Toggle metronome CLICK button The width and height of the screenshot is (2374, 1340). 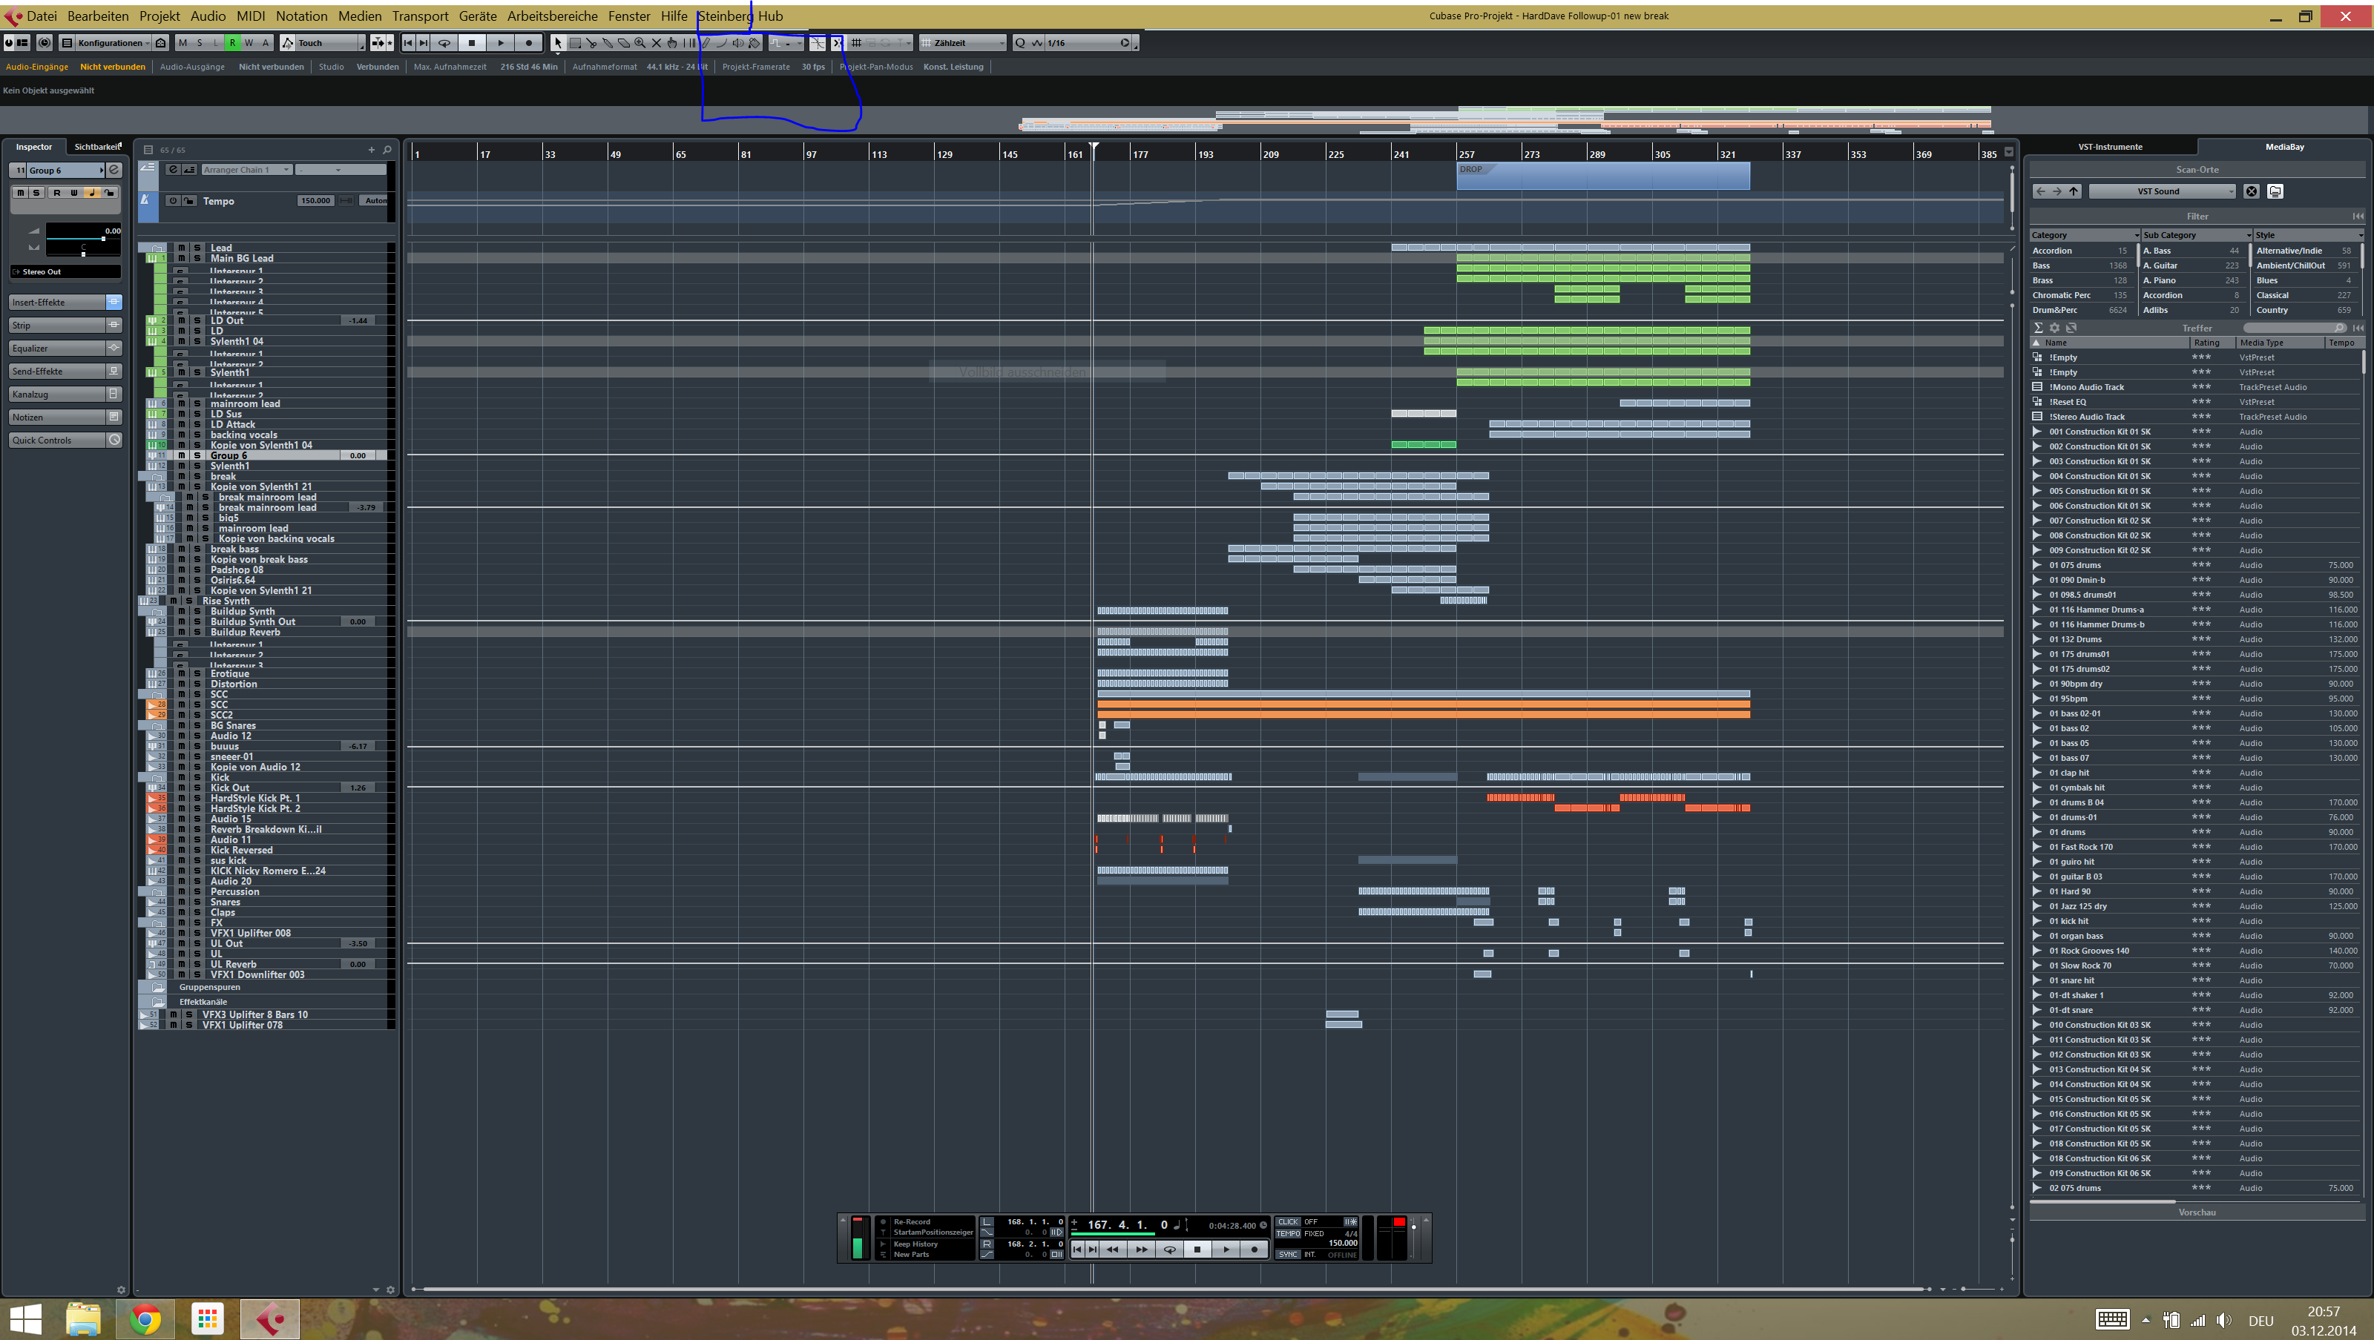[x=1287, y=1222]
